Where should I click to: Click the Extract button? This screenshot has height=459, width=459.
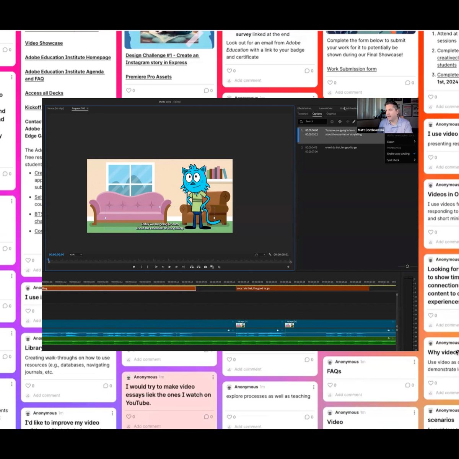tap(199, 267)
